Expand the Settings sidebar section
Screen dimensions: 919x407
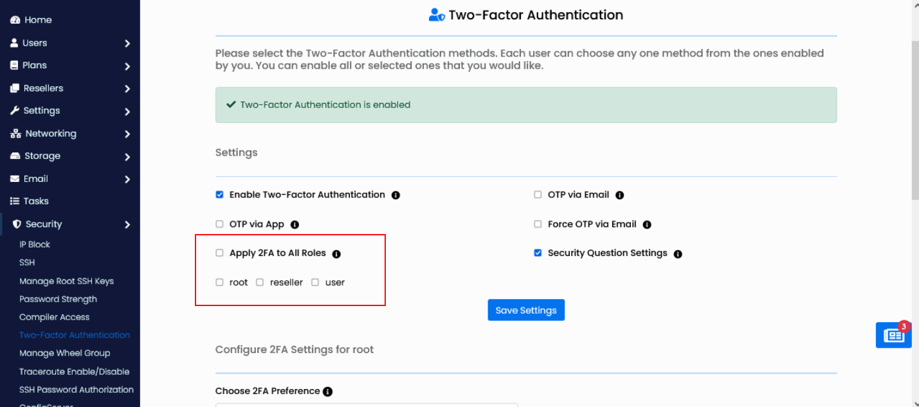tap(44, 110)
